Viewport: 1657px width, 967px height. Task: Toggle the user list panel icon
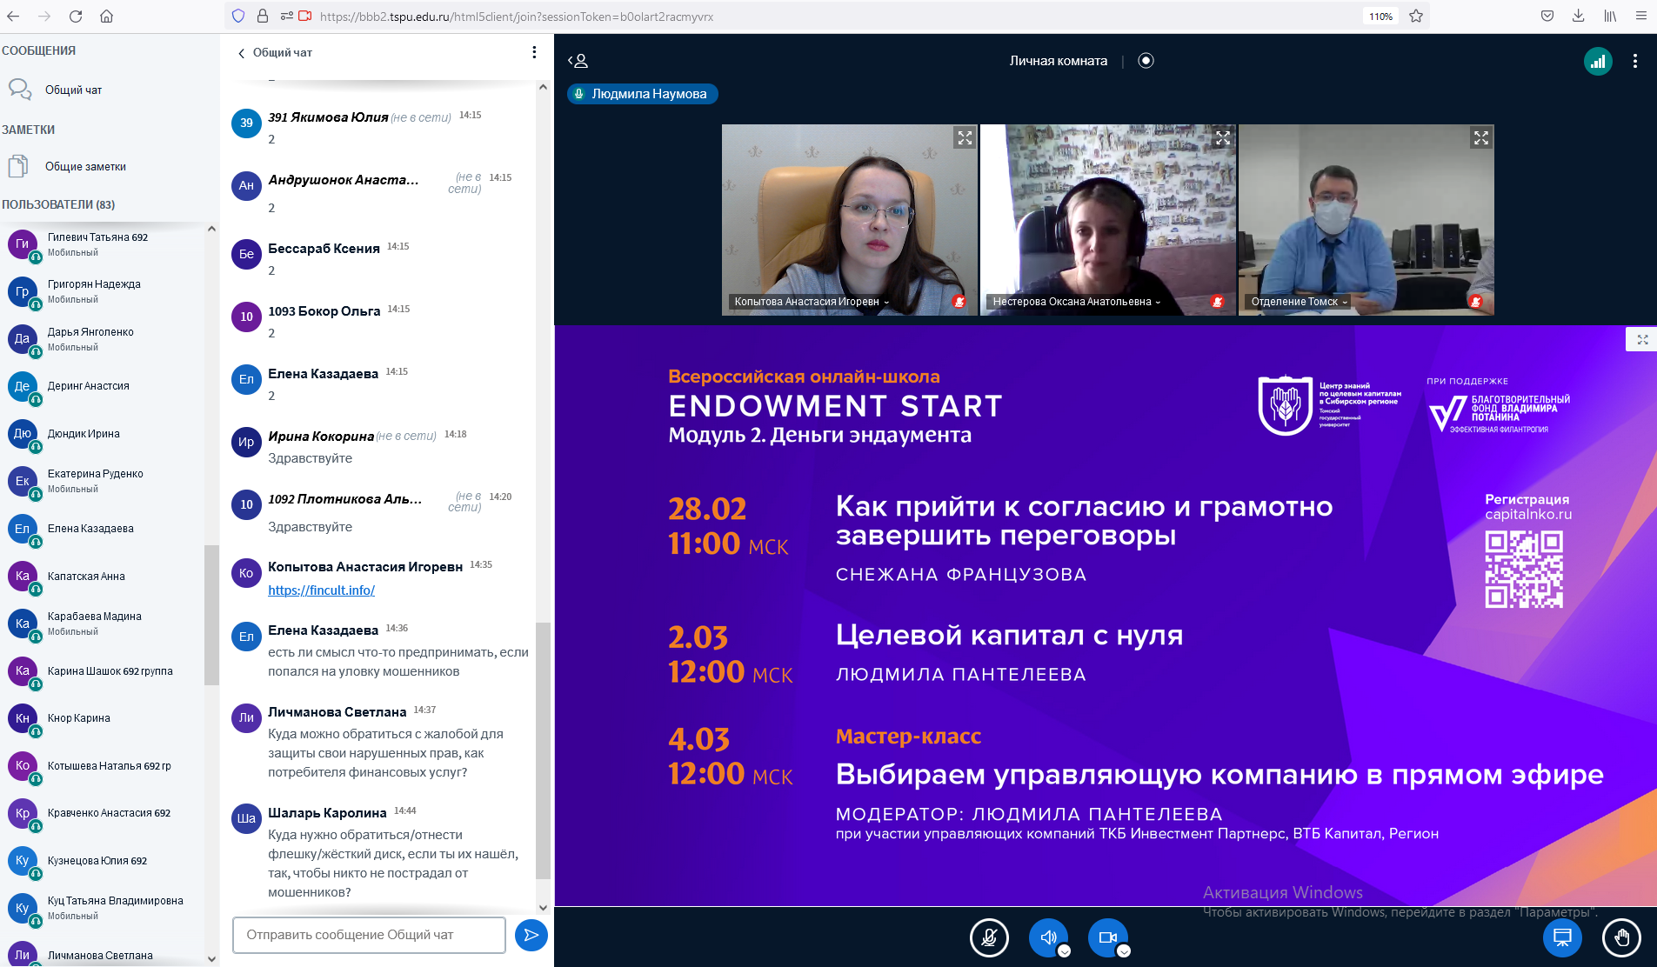tap(578, 61)
